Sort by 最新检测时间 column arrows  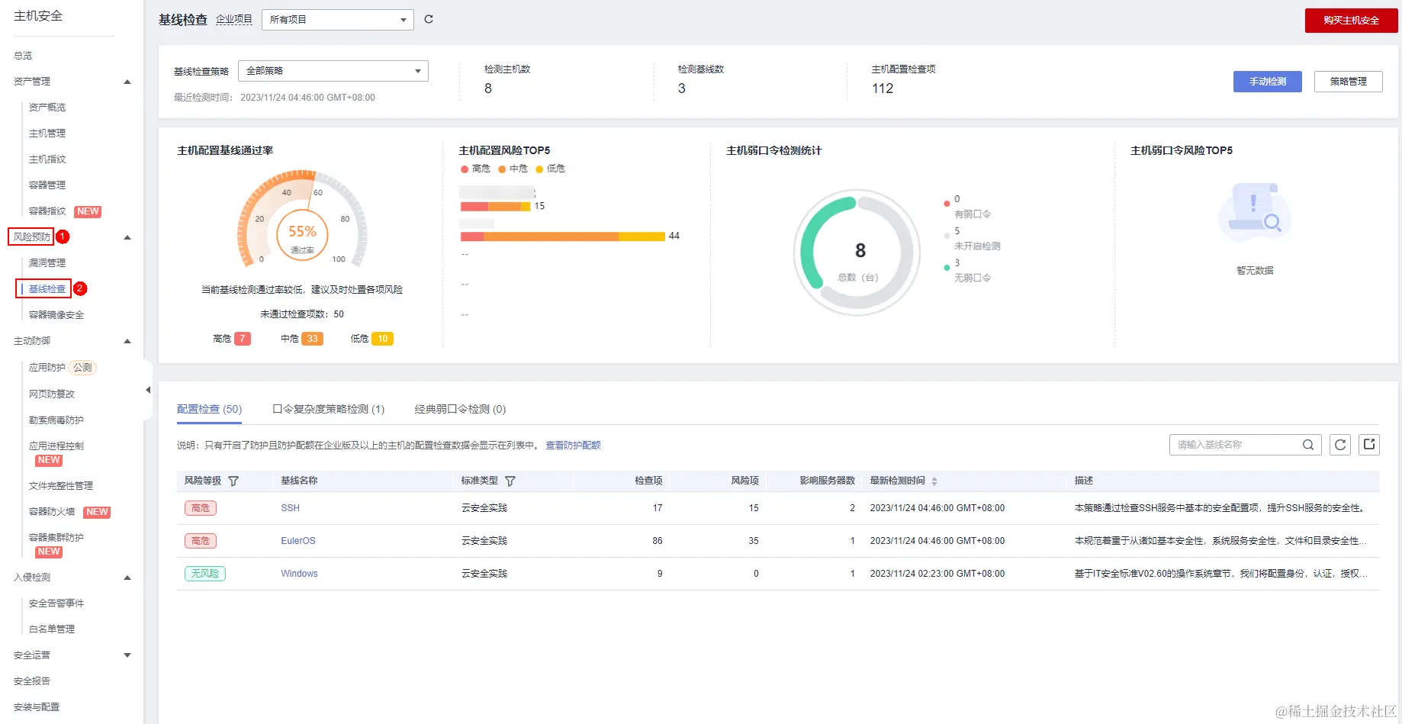point(934,481)
